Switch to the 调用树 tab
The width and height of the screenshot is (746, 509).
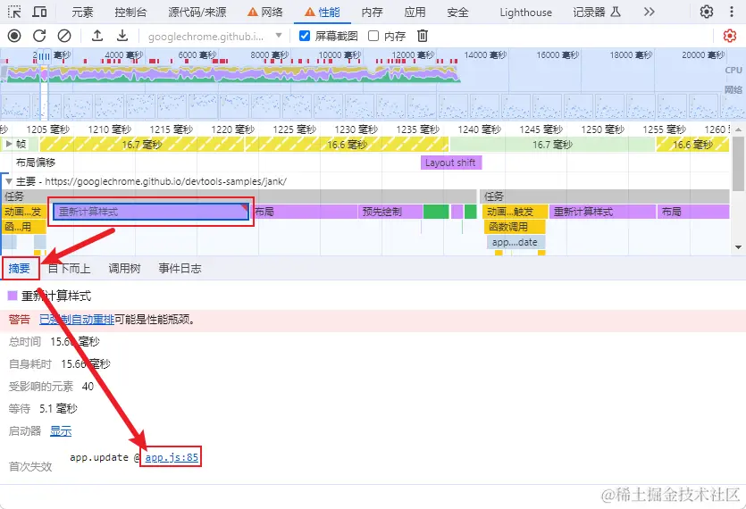(125, 268)
